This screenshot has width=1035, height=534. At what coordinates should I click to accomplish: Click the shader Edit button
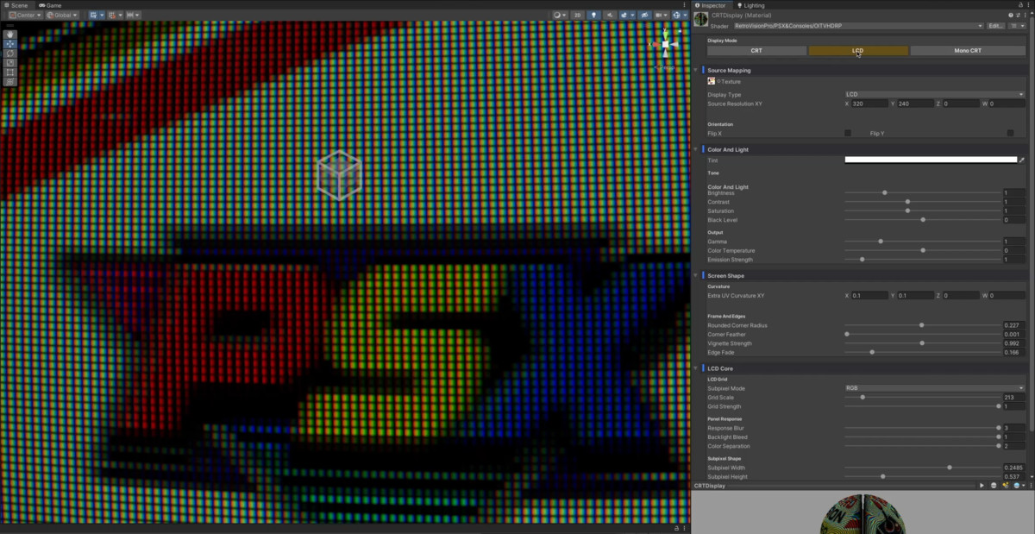(x=995, y=26)
